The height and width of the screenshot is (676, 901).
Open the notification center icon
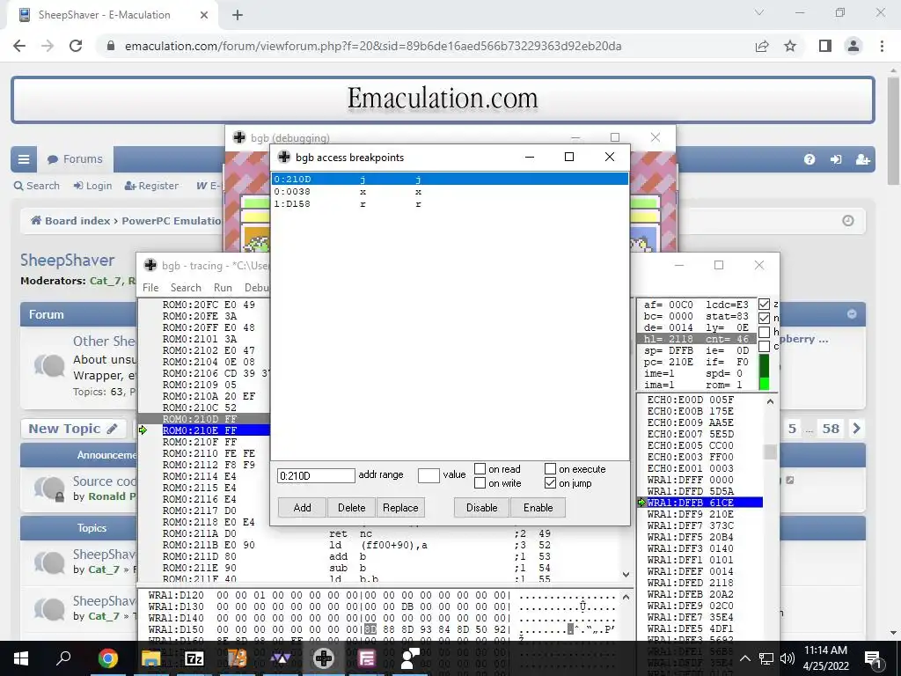tap(873, 658)
